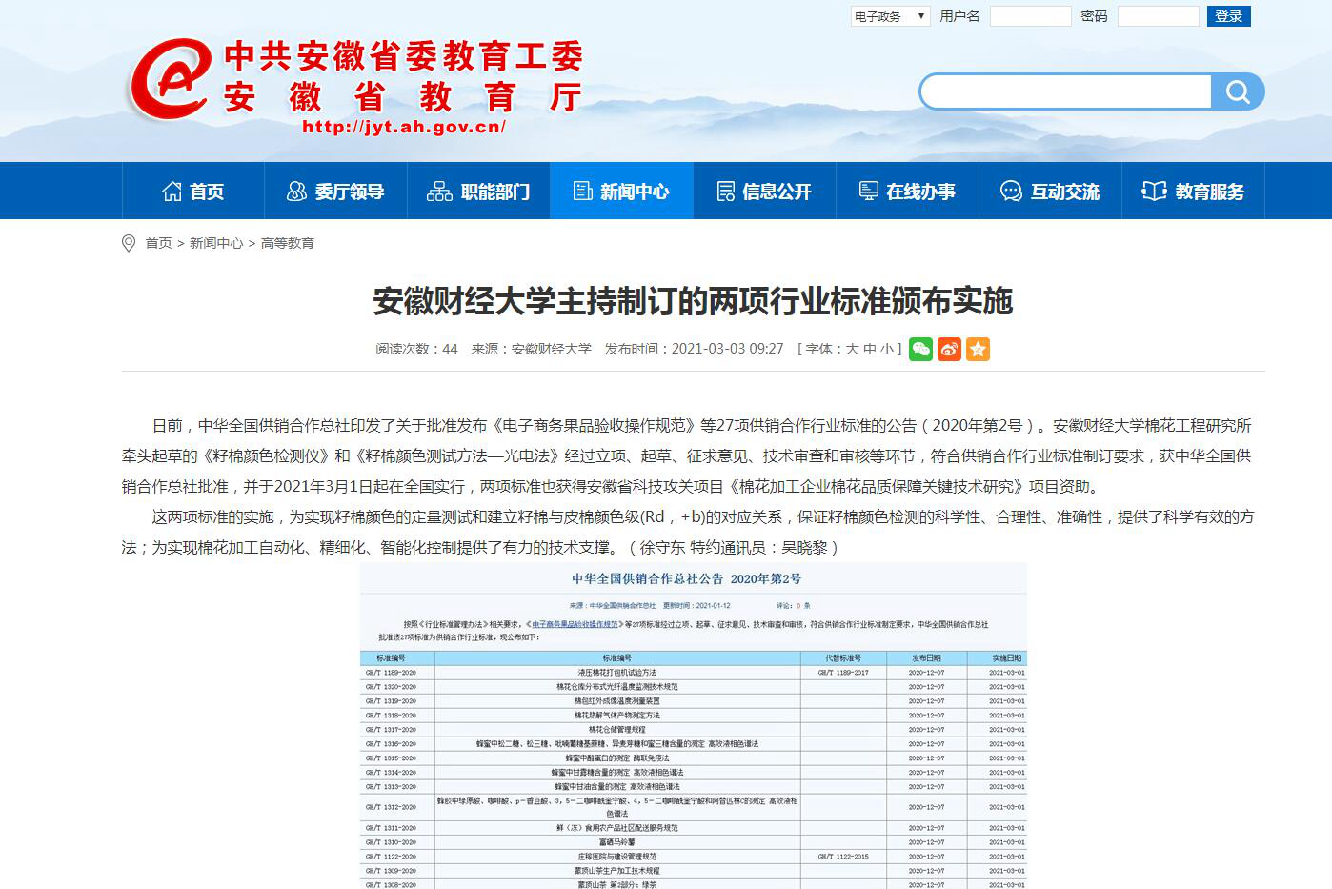Expand the 电子政务 dropdown selector
This screenshot has height=889, width=1332.
[x=890, y=16]
